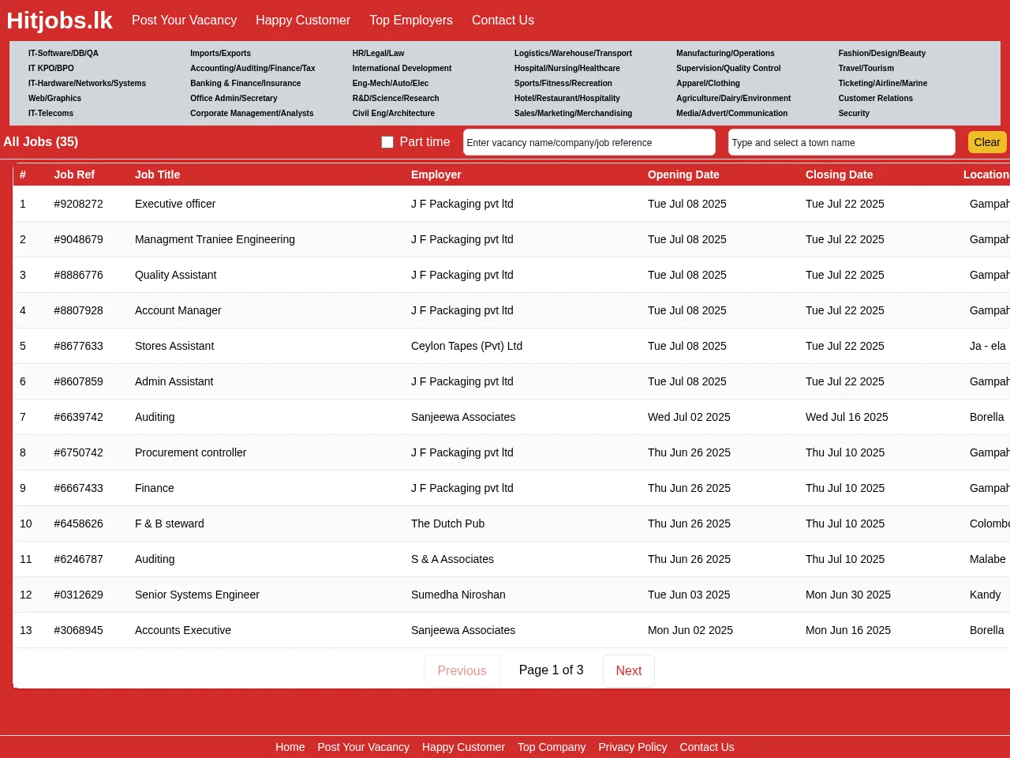Click the Hitjobs.lk logo

click(59, 20)
